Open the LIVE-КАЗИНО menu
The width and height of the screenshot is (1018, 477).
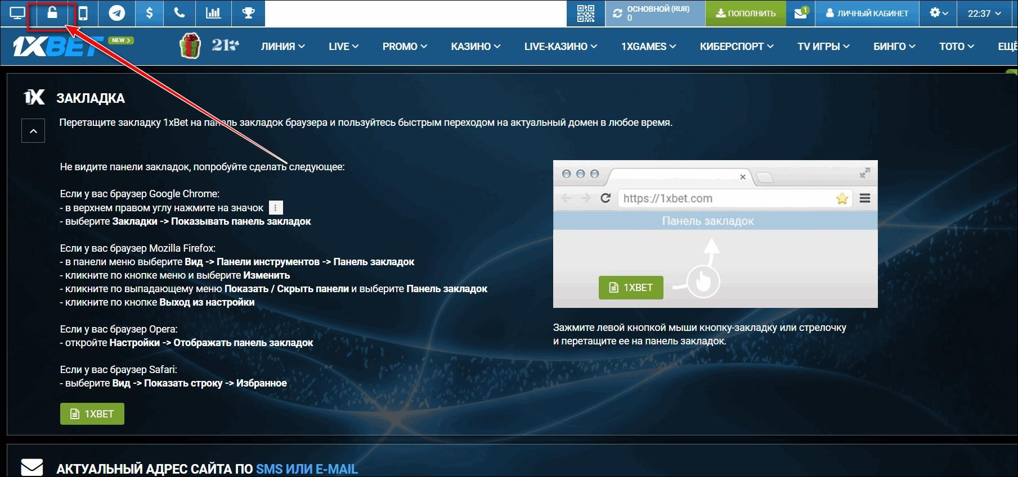coord(560,47)
